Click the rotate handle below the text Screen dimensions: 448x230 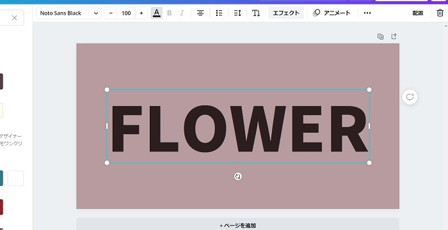coord(237,176)
